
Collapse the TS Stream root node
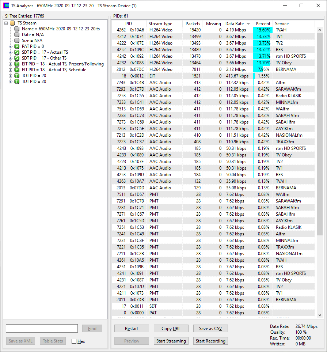[x=6, y=23]
